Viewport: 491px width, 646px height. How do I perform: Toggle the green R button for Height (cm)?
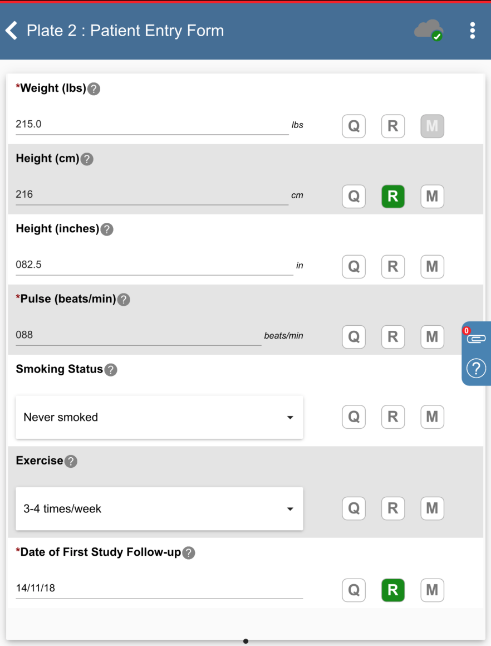pos(392,197)
